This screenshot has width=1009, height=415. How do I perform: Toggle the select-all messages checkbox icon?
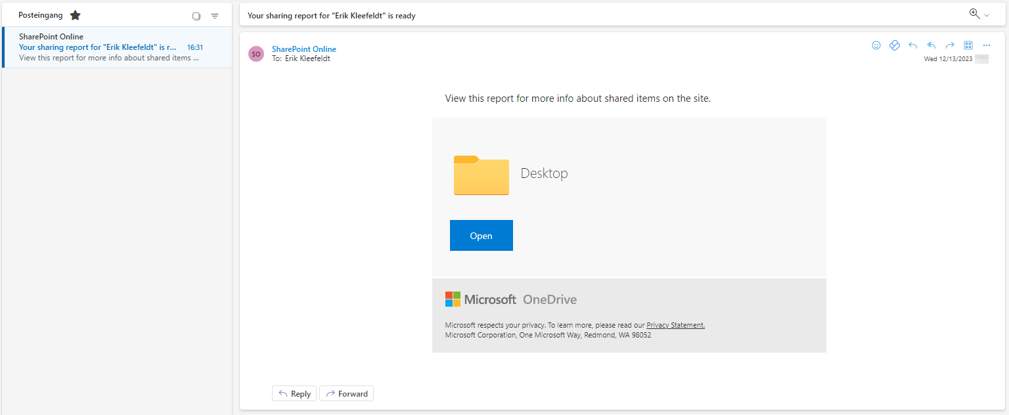[x=196, y=16]
